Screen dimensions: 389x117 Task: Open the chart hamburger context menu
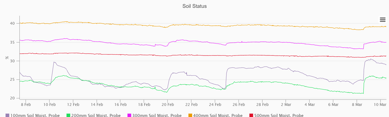pos(382,19)
